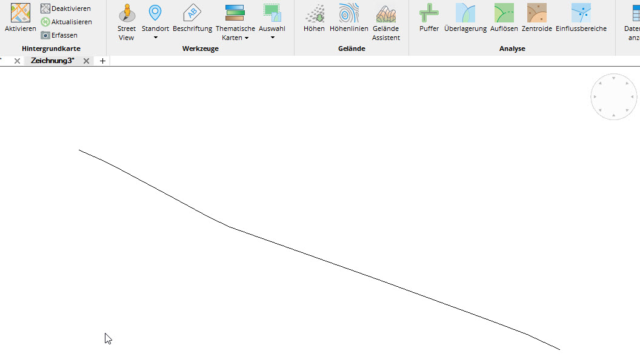The width and height of the screenshot is (640, 362).
Task: Generate contour lines with Höhenlinien
Action: tap(348, 18)
